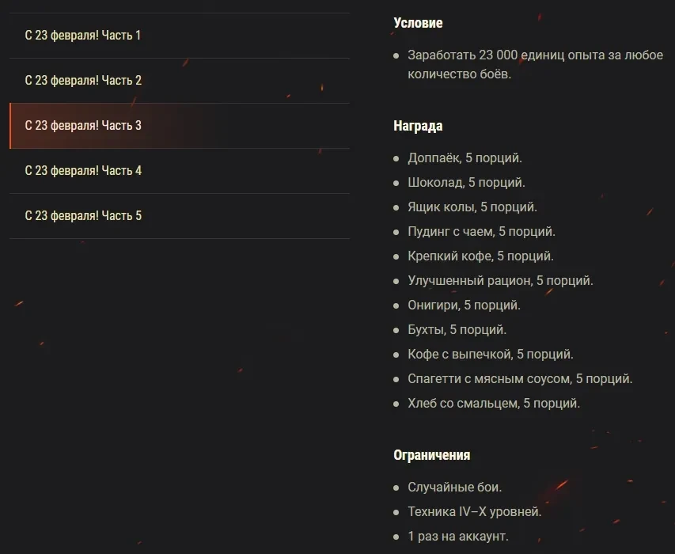This screenshot has height=554, width=675.
Task: Select "Спагетти с мясным соусом" reward line
Action: pyautogui.click(x=520, y=379)
